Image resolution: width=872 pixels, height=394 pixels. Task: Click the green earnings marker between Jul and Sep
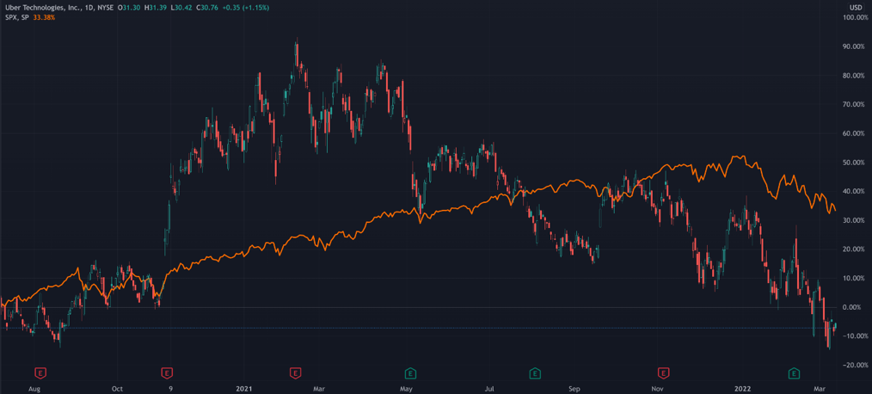(534, 373)
